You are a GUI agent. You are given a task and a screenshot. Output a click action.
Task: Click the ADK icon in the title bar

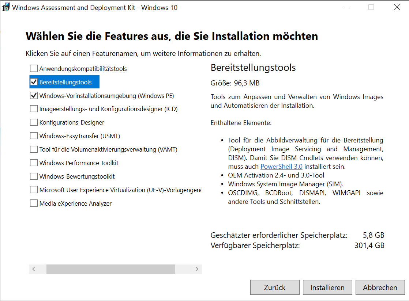(x=6, y=7)
